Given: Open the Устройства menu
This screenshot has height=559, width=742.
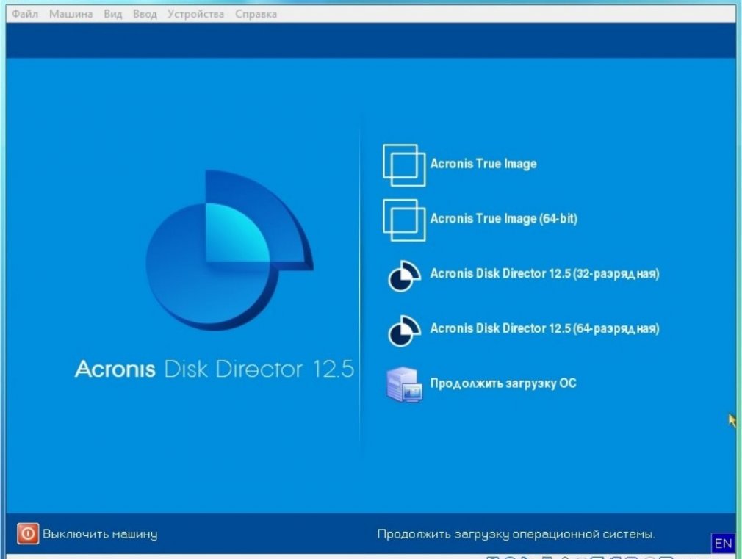Looking at the screenshot, I should pyautogui.click(x=195, y=14).
